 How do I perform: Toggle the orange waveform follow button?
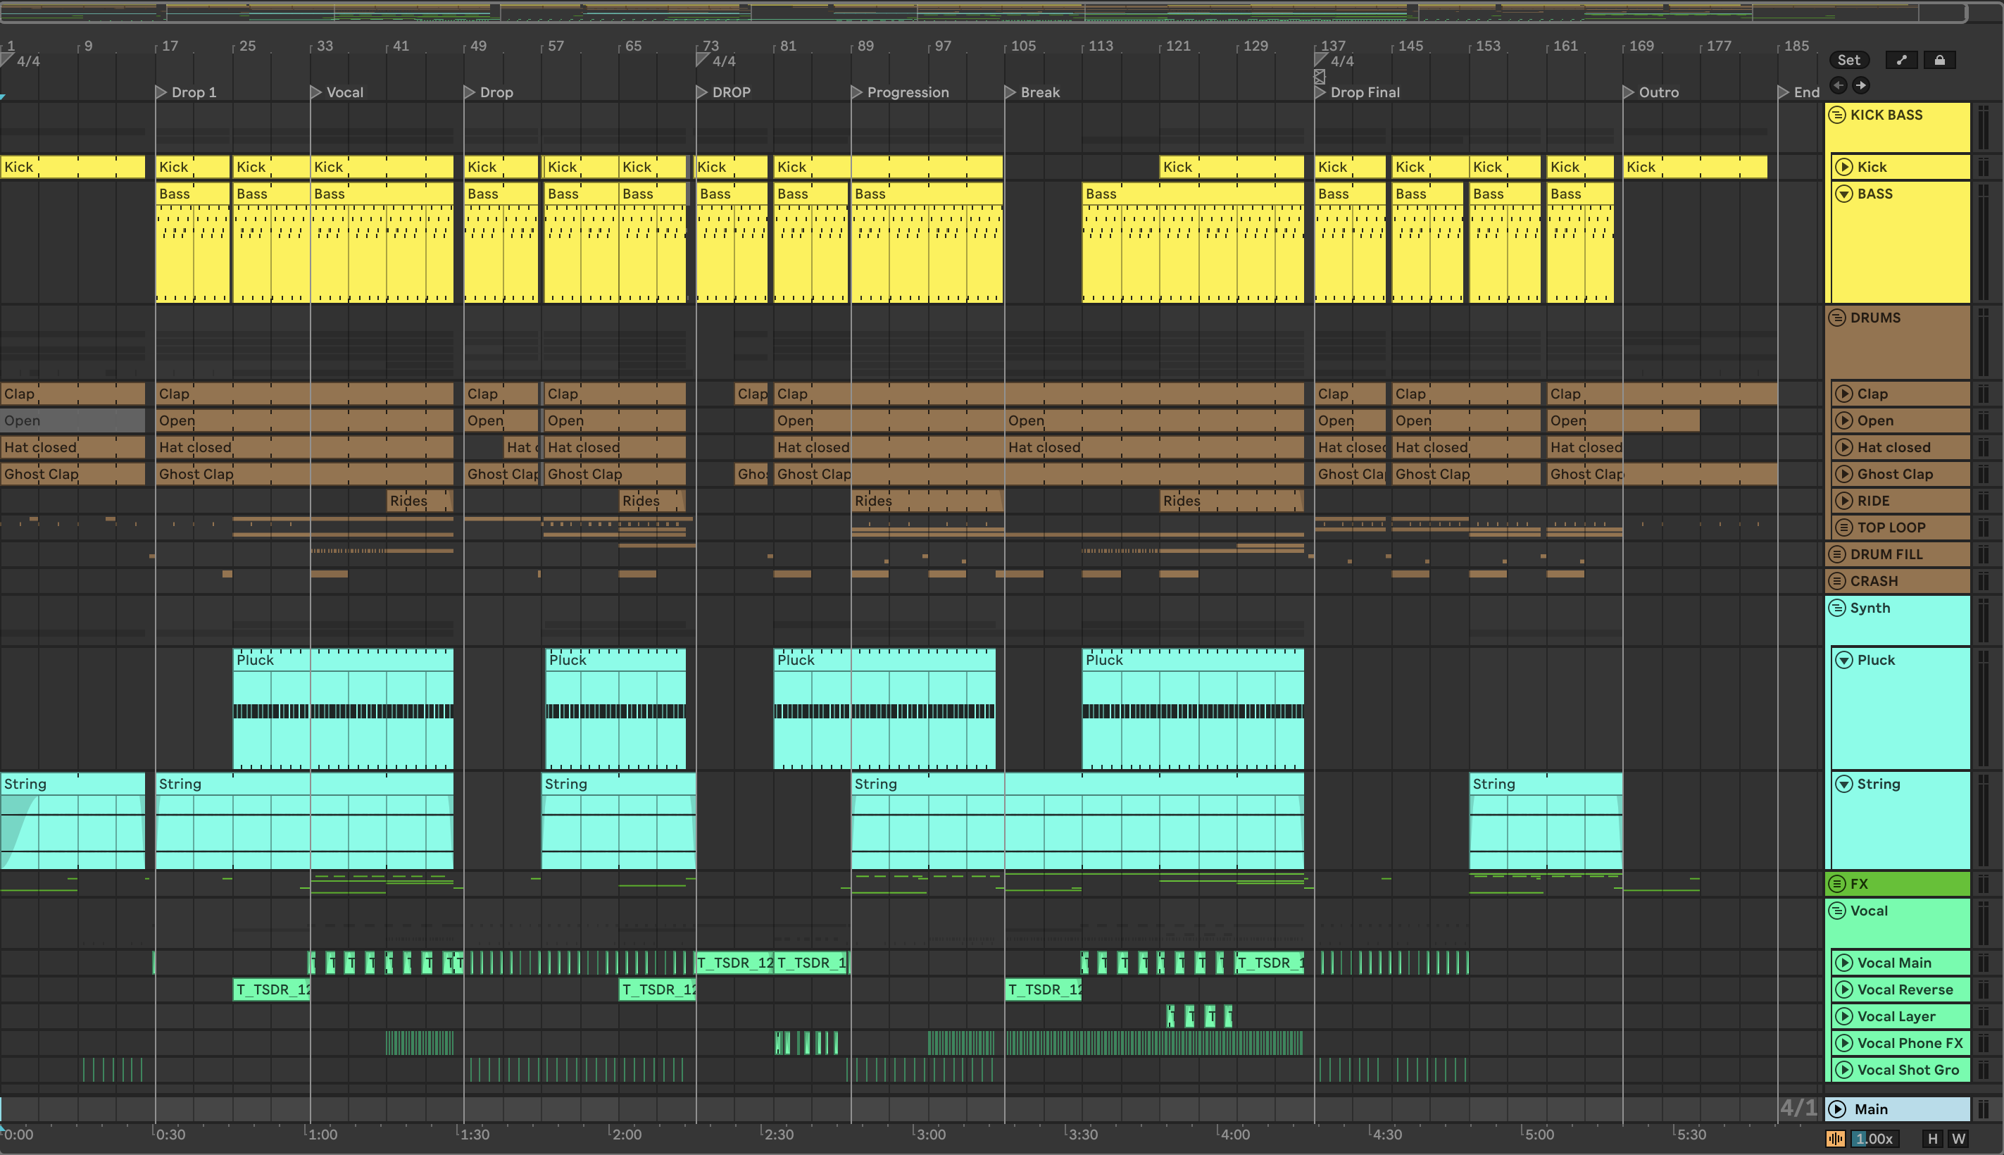coord(1835,1139)
